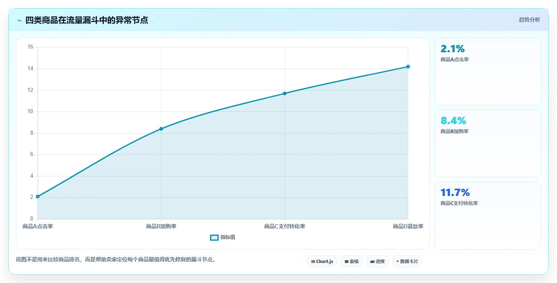557x283 pixels.
Task: Click x-axis label 商品D退款率
Action: point(408,226)
